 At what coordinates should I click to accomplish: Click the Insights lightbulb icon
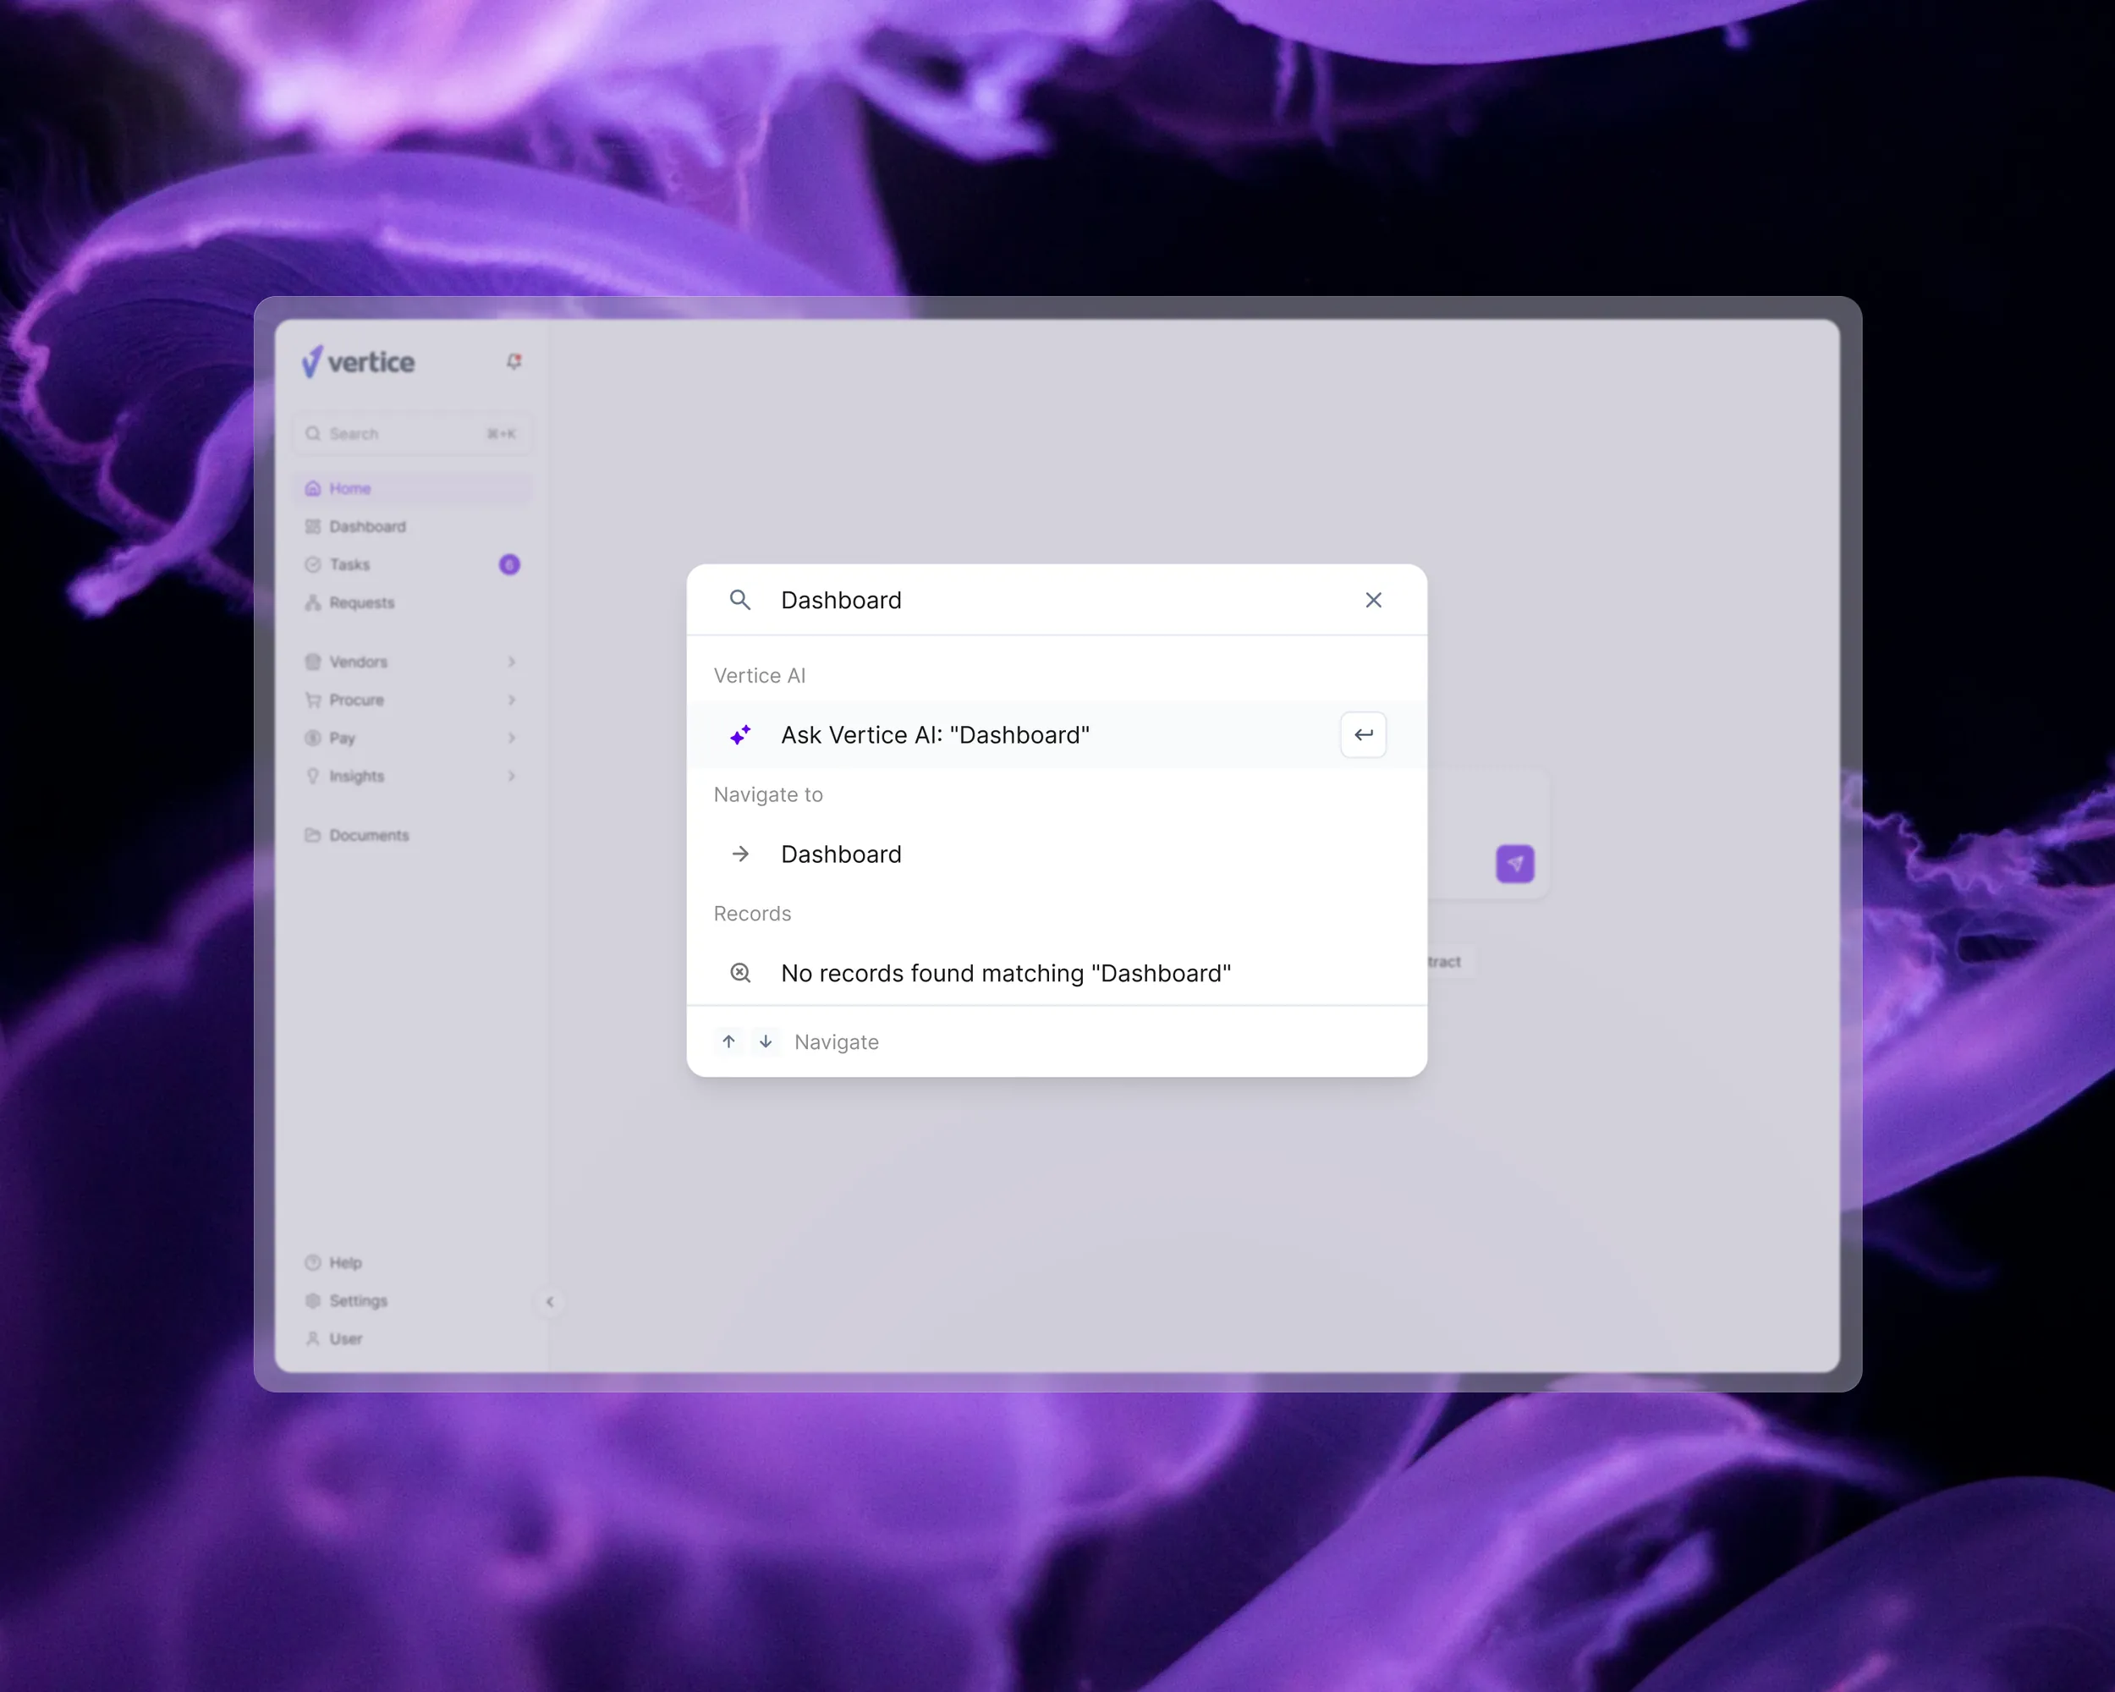313,776
